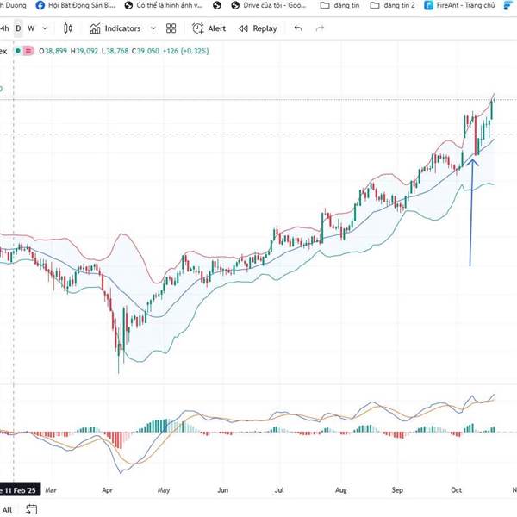Viewport: 517px width, 517px height.
Task: Open the Indicators panel
Action: pos(115,28)
